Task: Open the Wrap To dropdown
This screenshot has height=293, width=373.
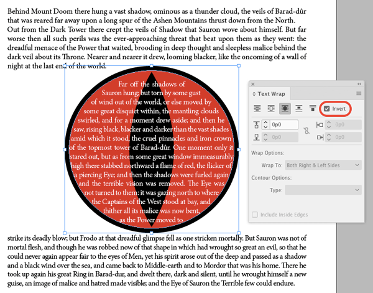Action: click(323, 165)
